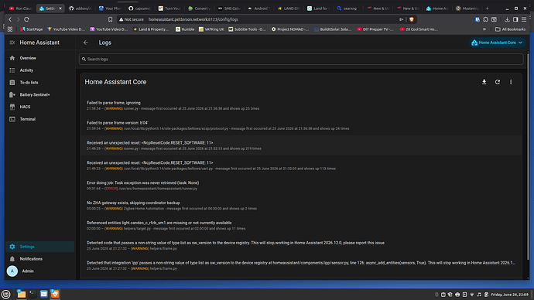
Task: Open browser downloads
Action: coord(507,19)
